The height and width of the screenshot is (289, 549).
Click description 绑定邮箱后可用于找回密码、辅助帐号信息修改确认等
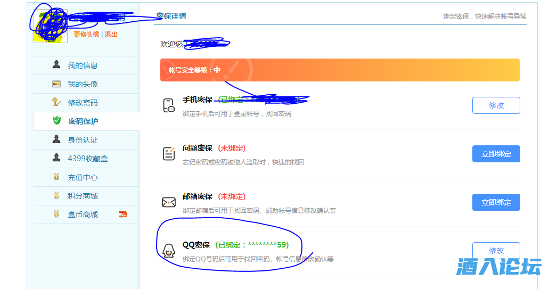[x=259, y=211]
